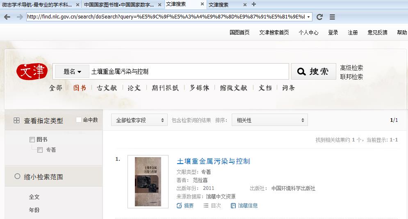Go forward with the browser forward arrow

(20, 17)
